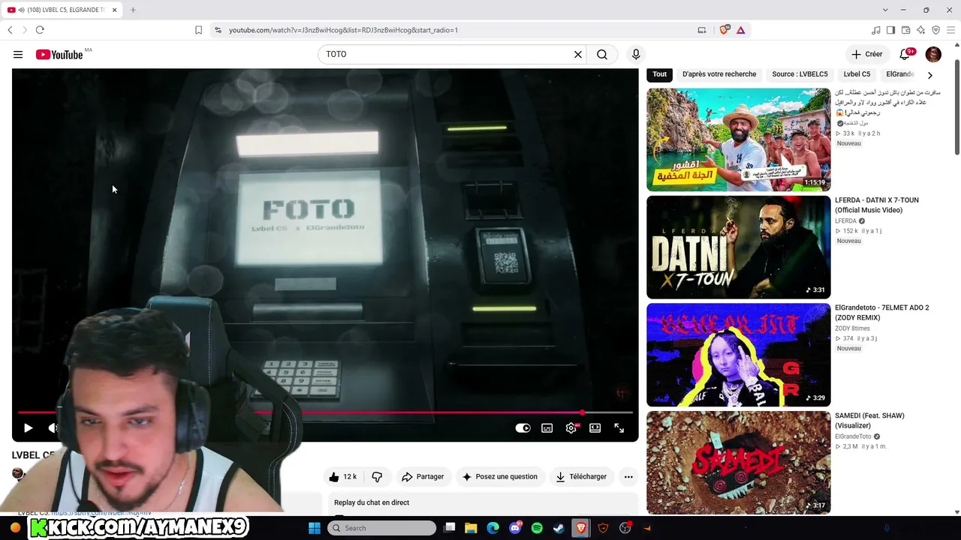The height and width of the screenshot is (540, 961).
Task: Like the video with 12 k likes
Action: click(x=342, y=477)
